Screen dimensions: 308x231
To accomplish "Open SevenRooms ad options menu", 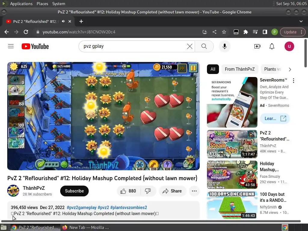I will [x=294, y=80].
